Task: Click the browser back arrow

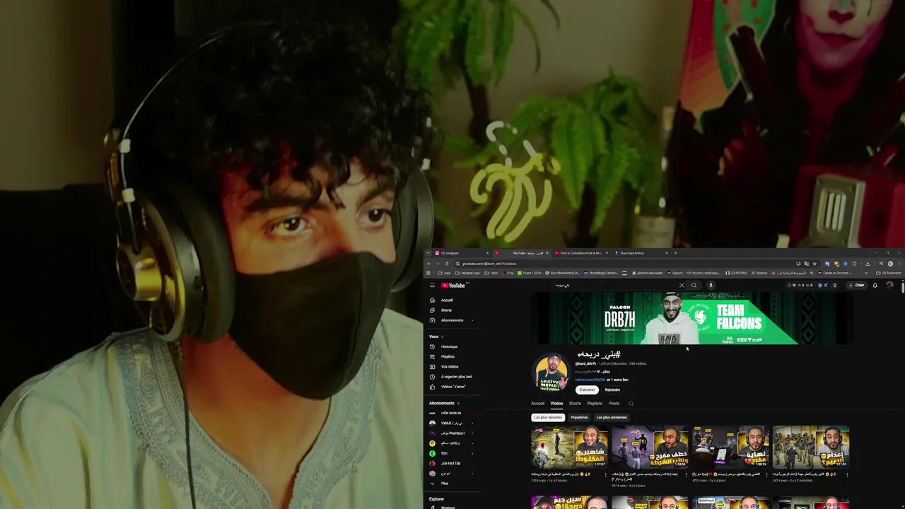Action: click(428, 264)
